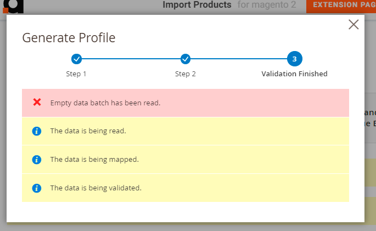Click the Step 2 checkmark circle
This screenshot has width=376, height=231.
pos(186,59)
